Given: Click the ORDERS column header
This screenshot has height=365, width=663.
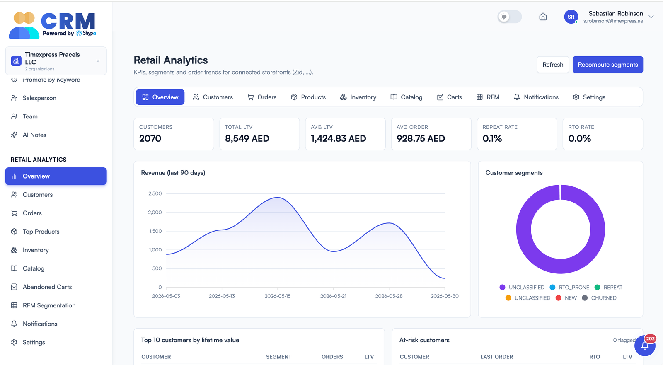Looking at the screenshot, I should pyautogui.click(x=332, y=357).
